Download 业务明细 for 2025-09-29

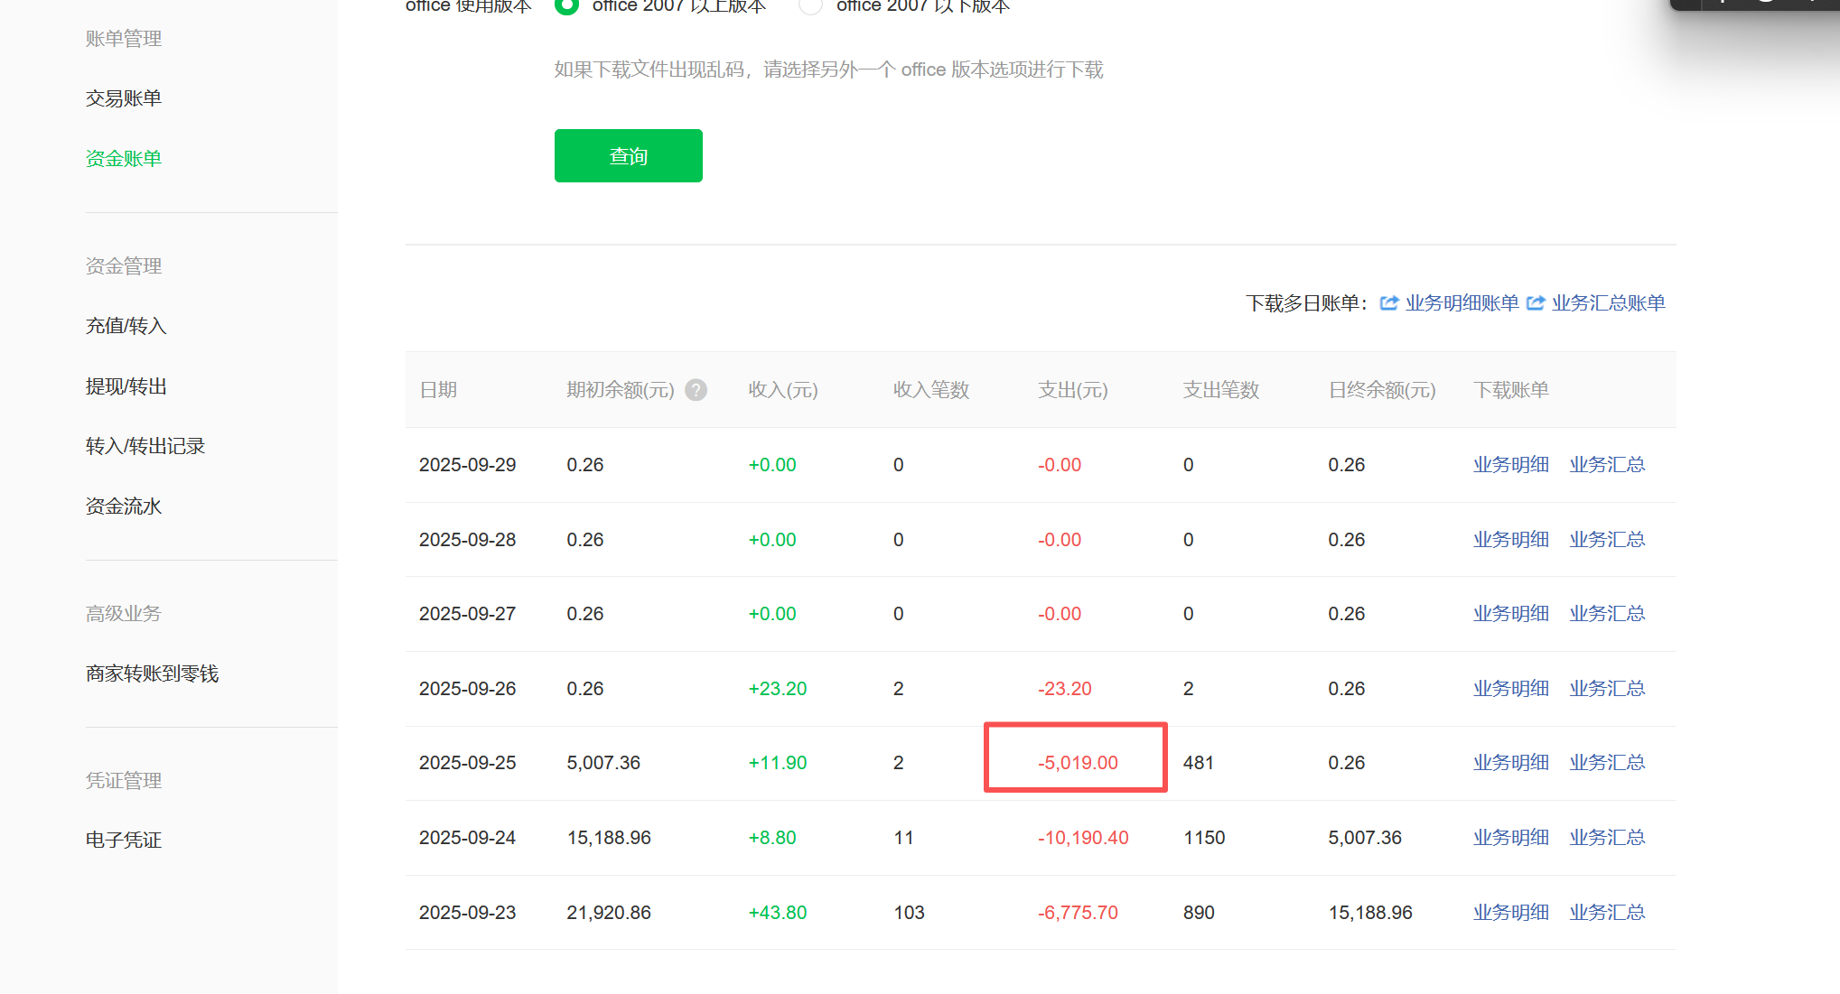[1510, 465]
